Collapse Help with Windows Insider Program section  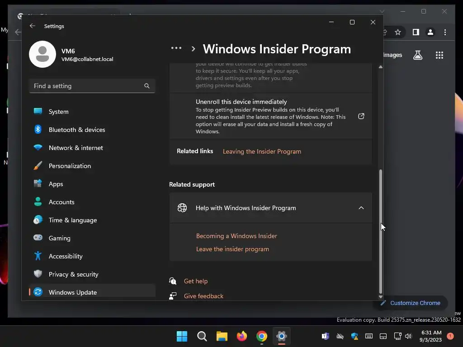(x=361, y=208)
